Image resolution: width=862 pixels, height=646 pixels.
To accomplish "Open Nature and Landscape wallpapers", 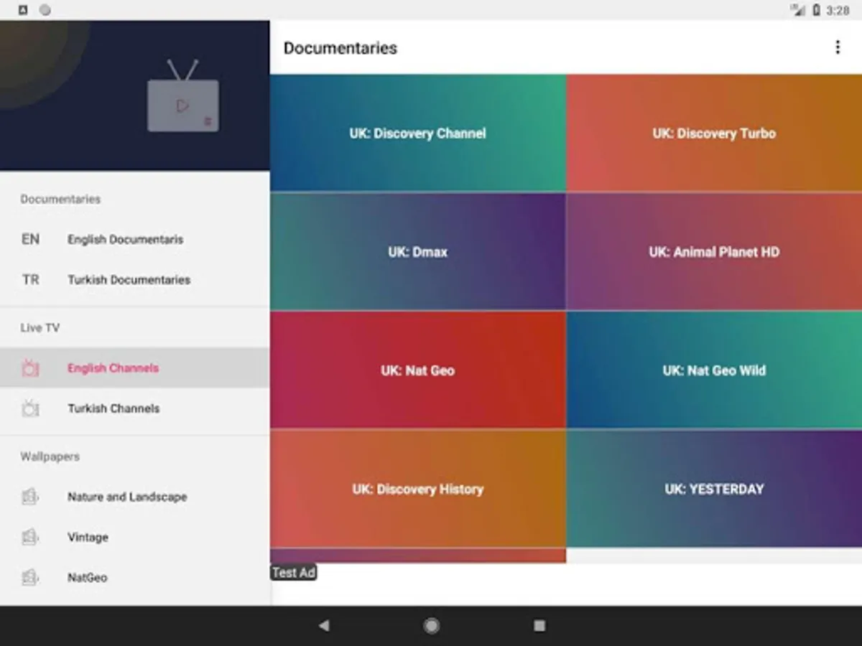I will (135, 497).
